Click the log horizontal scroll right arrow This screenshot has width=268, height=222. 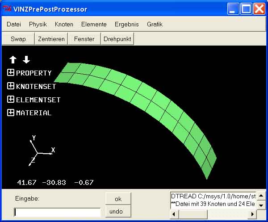[x=252, y=214]
